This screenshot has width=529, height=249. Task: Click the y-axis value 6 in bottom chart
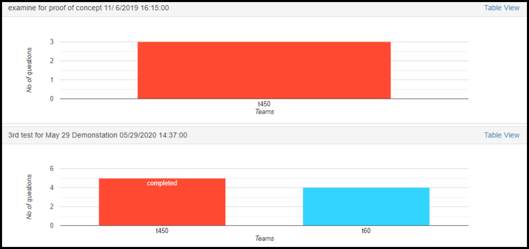click(52, 169)
